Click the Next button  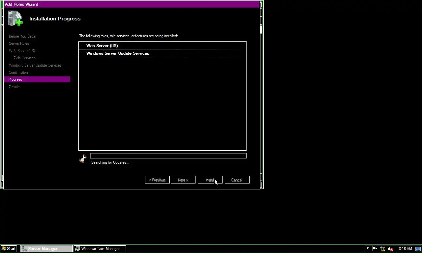[x=183, y=180]
